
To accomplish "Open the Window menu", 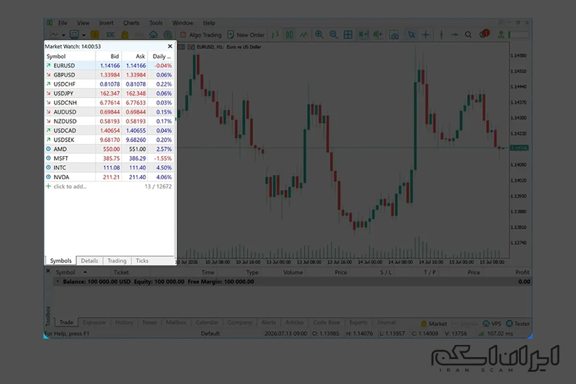I will click(182, 23).
